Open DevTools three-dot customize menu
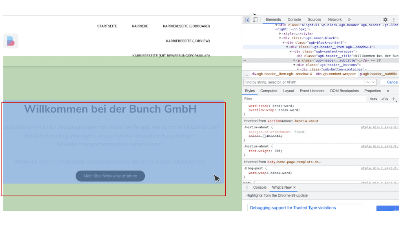 pos(394,20)
